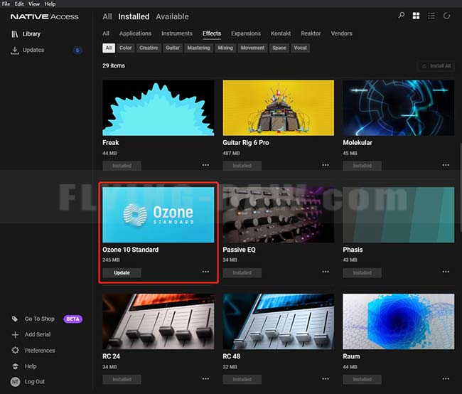
Task: Switch to the Available tab
Action: click(x=172, y=16)
